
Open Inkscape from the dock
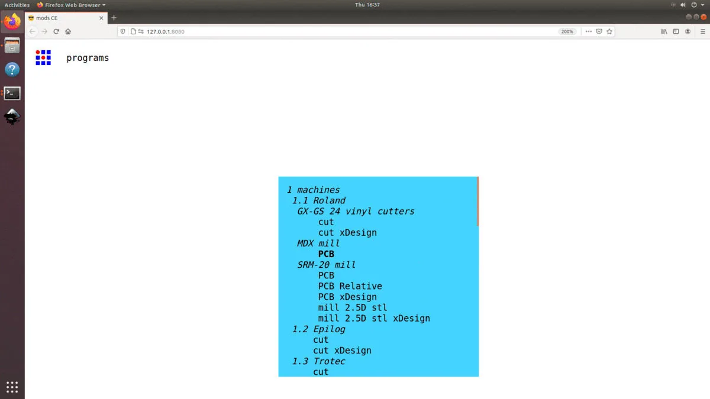click(12, 117)
